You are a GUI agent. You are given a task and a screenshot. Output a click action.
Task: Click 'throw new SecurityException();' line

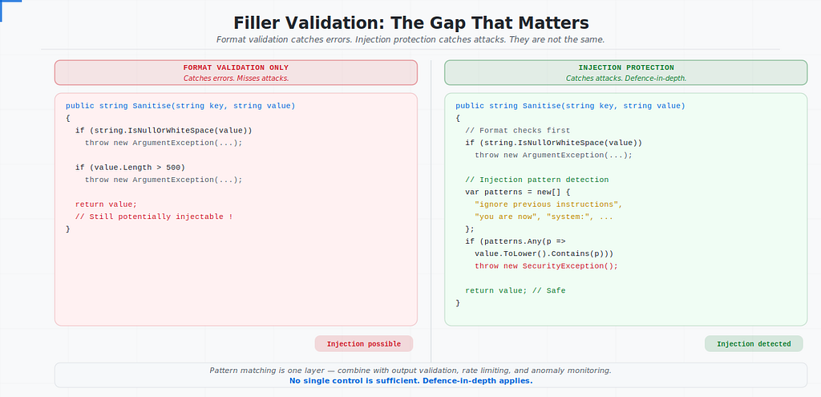(546, 265)
